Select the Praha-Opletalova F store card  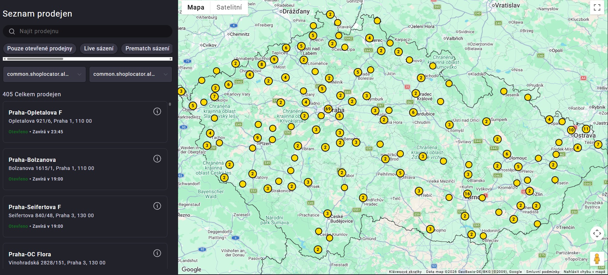[x=85, y=122]
